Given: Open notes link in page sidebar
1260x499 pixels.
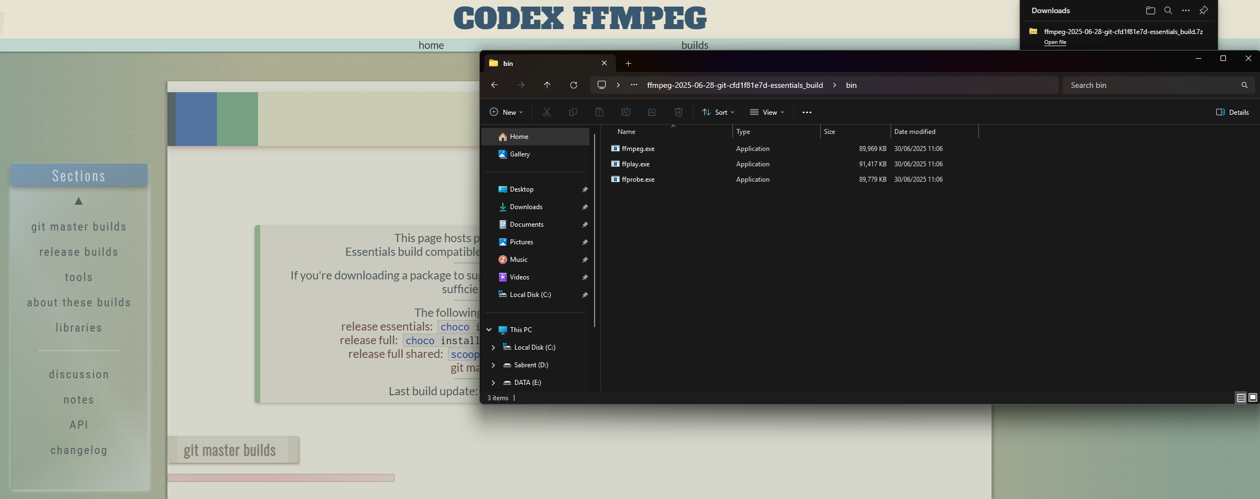Looking at the screenshot, I should coord(79,400).
